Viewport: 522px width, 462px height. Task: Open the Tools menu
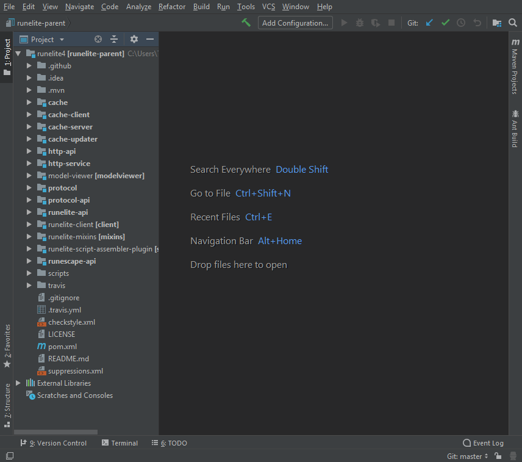tap(246, 7)
